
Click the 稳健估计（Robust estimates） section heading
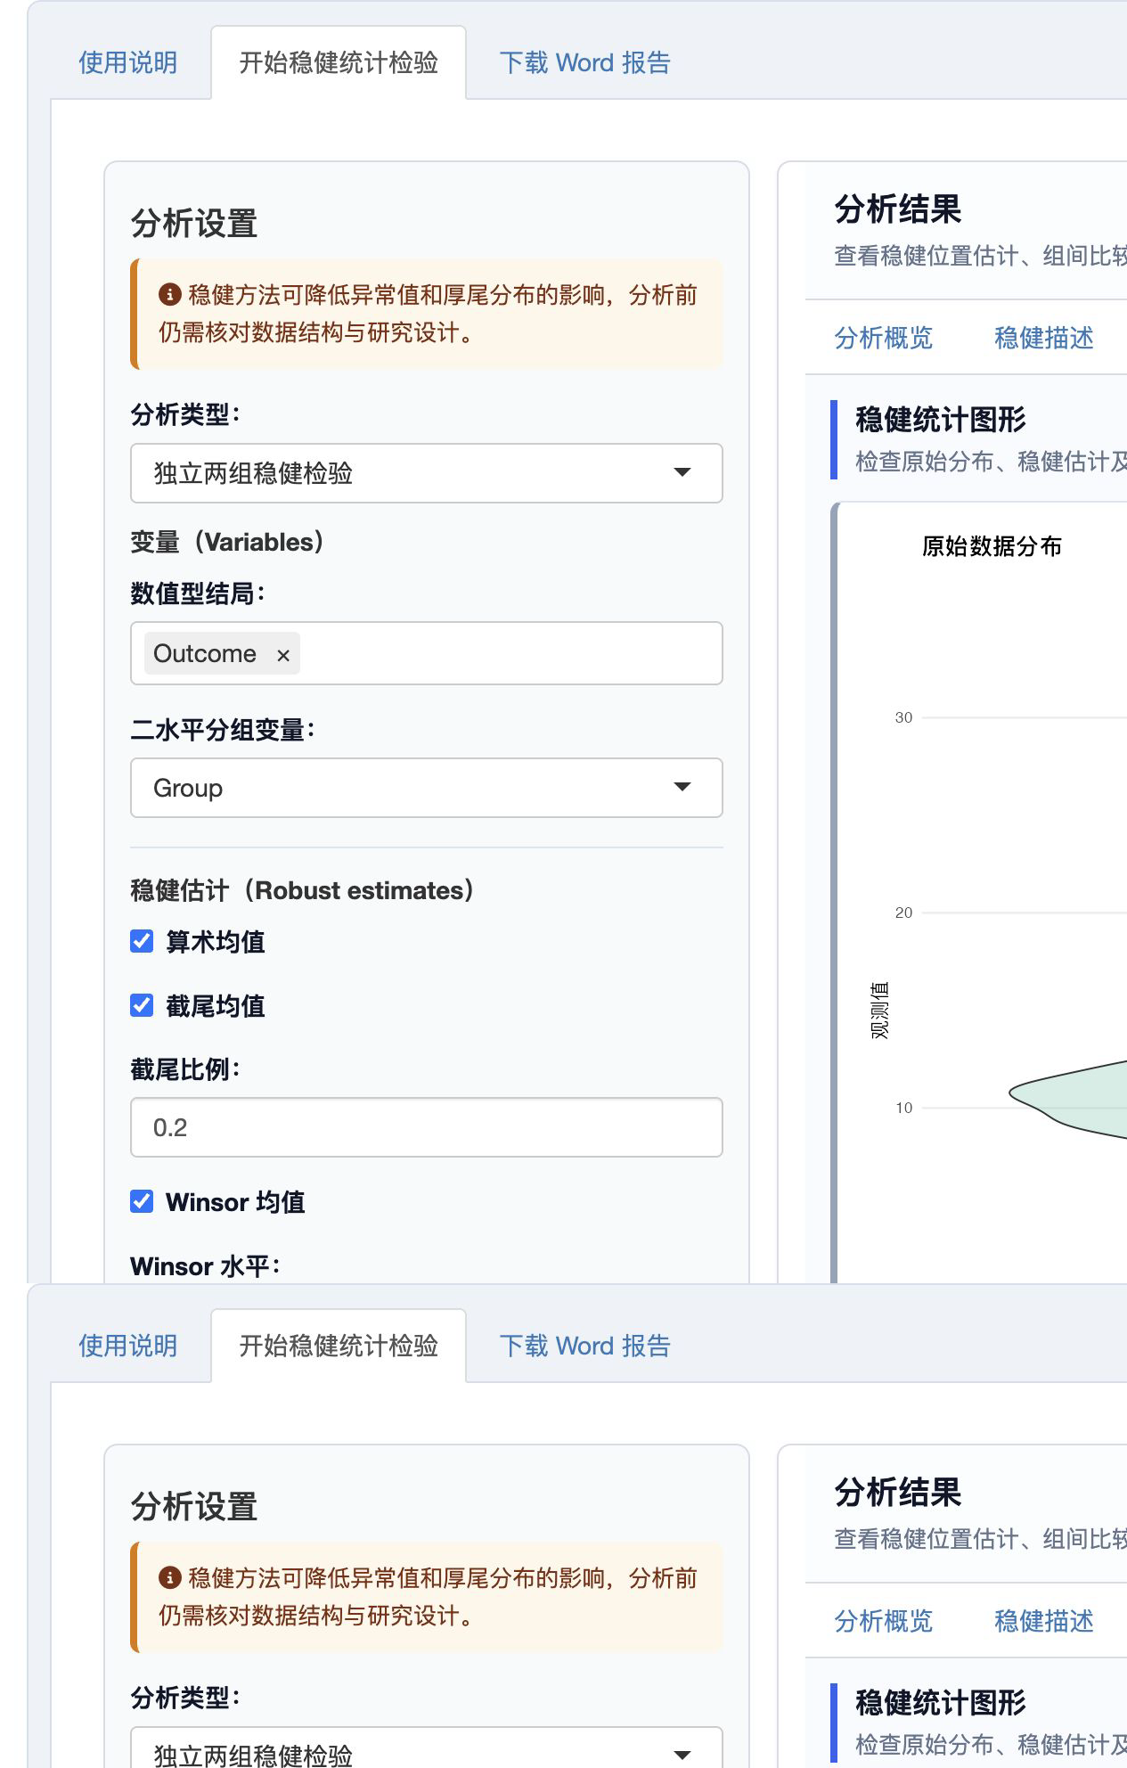[302, 890]
